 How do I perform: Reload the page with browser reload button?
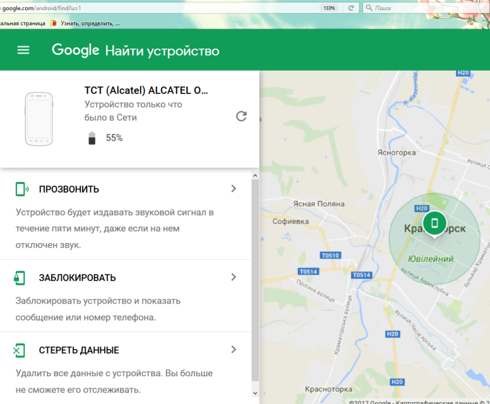point(351,8)
